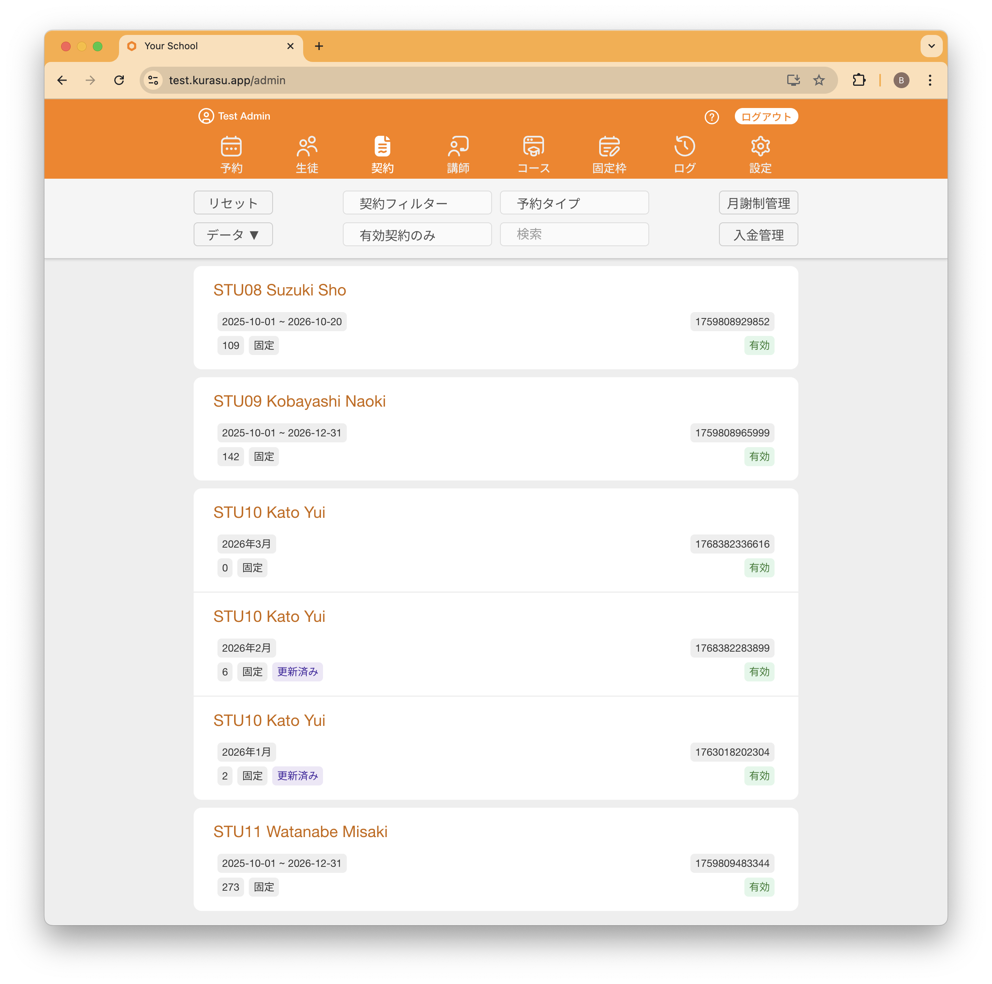The height and width of the screenshot is (984, 992).
Task: Open the 設定 gear icon
Action: pos(760,147)
